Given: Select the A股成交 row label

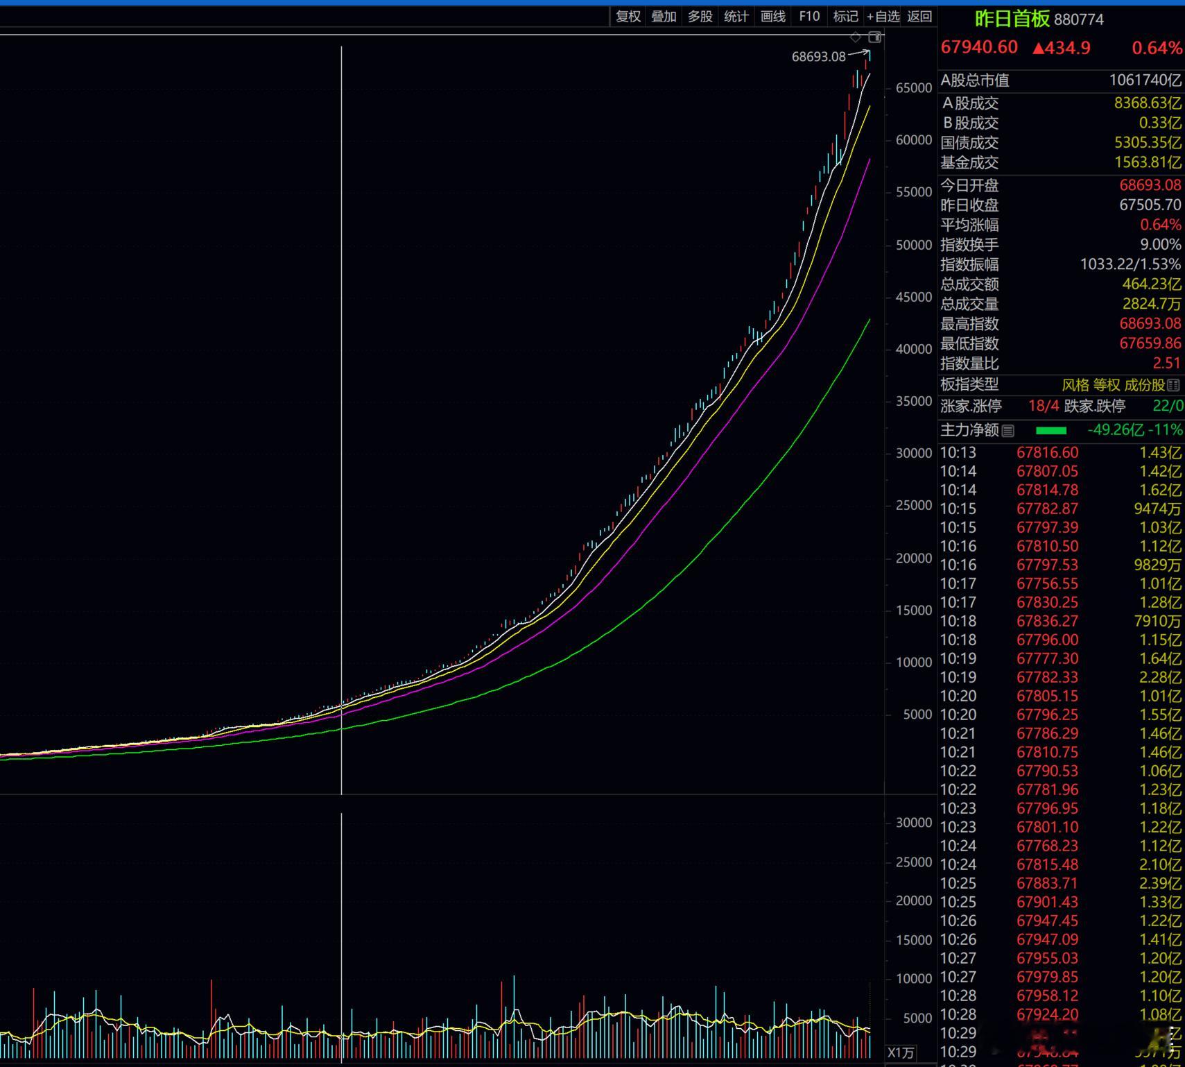Looking at the screenshot, I should pos(970,103).
